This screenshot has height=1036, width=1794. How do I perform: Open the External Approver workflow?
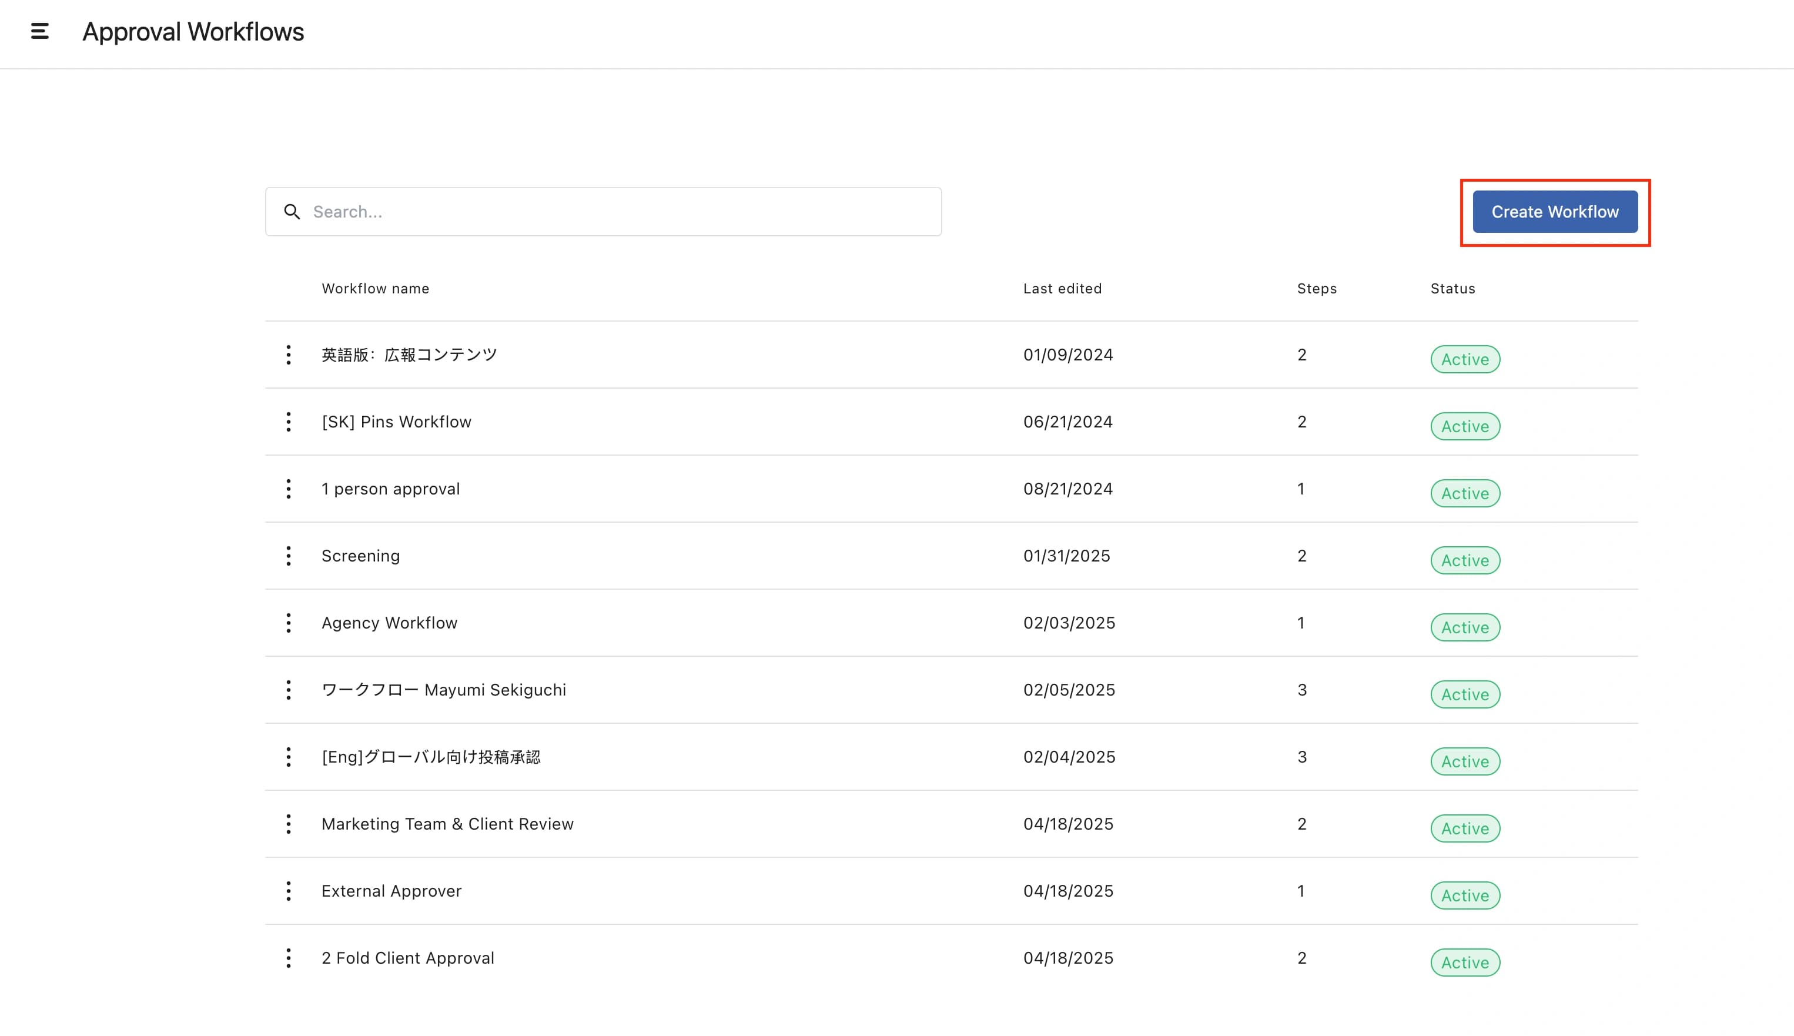[x=391, y=891]
